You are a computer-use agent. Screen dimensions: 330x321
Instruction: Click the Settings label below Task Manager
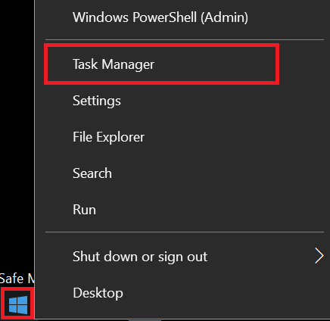pos(97,101)
